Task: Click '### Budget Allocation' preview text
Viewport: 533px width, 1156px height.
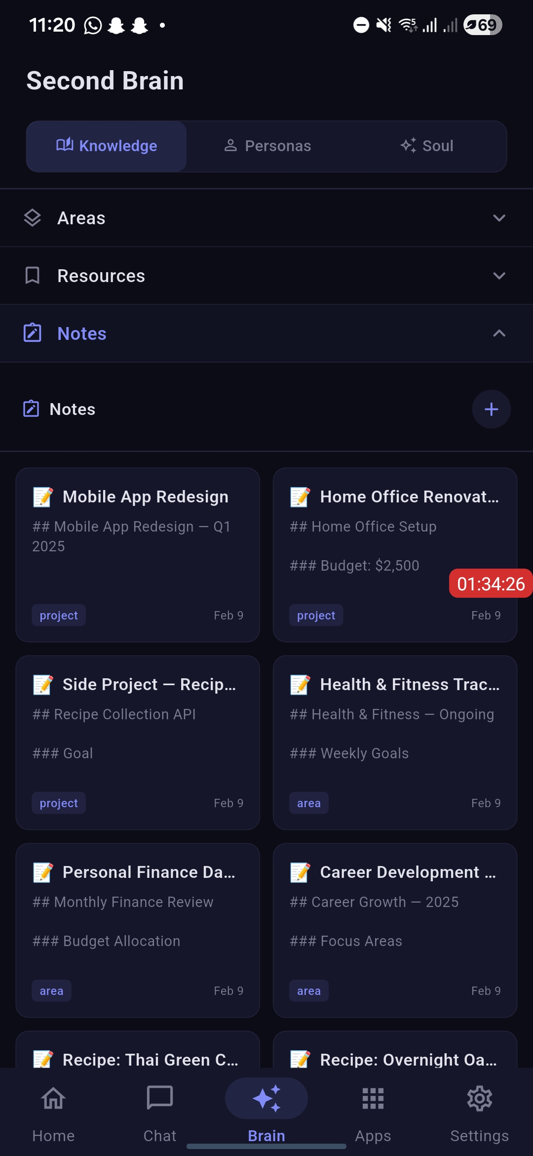Action: coord(106,941)
